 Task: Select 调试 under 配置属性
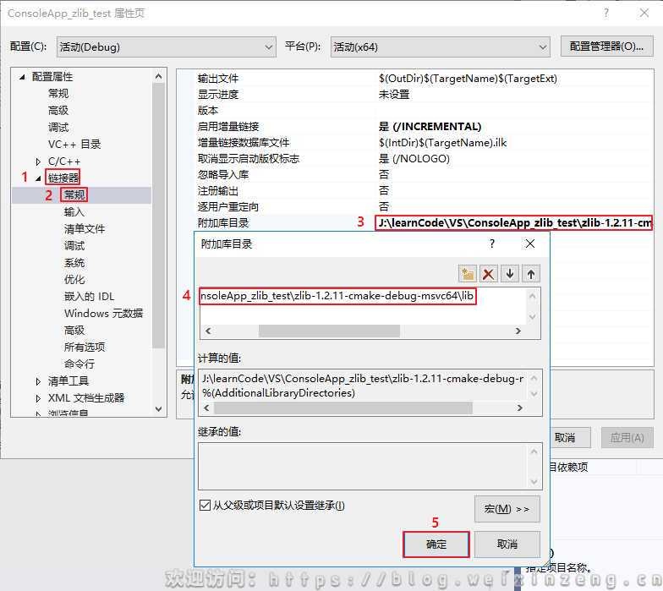point(58,127)
